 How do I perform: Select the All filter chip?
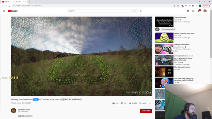click(157, 29)
